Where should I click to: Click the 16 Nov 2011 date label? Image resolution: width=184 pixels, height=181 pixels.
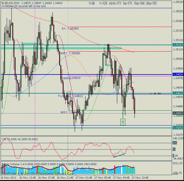tap(9, 177)
